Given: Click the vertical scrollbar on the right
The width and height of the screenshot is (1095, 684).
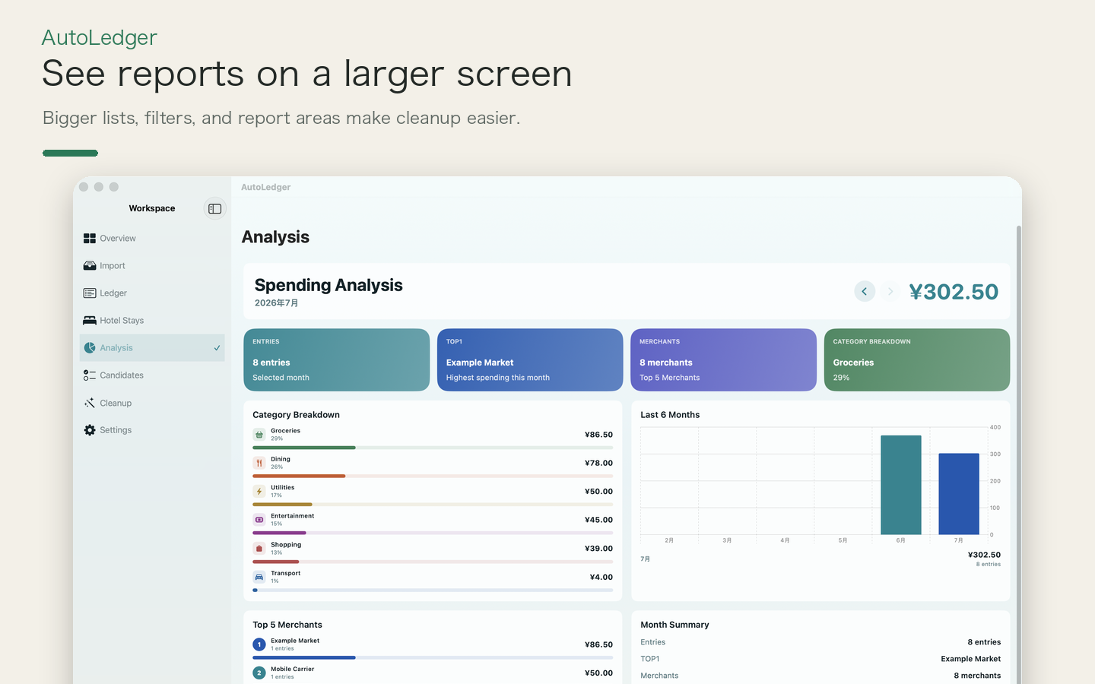Looking at the screenshot, I should (x=1019, y=454).
